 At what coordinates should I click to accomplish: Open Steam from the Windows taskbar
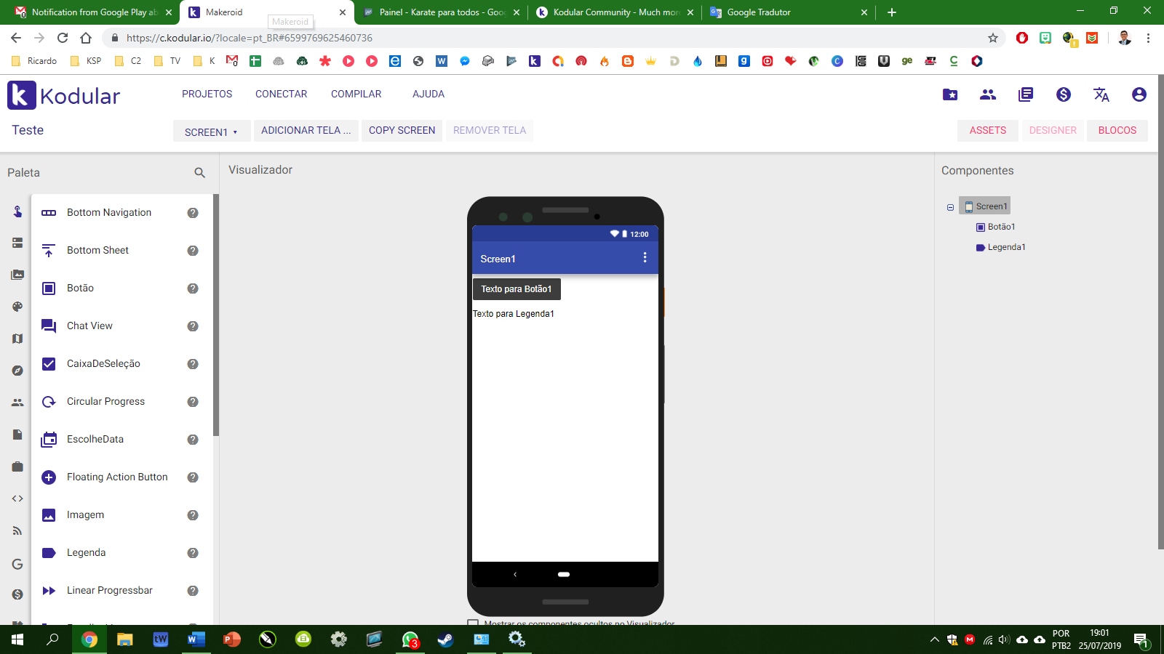click(445, 639)
